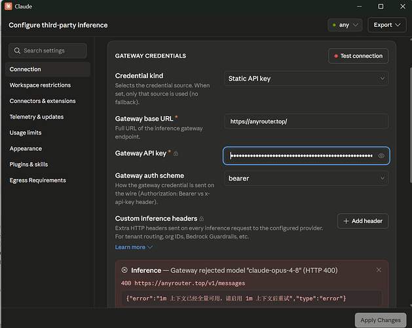
Task: Dismiss the Inference error with the X
Action: coord(379,270)
